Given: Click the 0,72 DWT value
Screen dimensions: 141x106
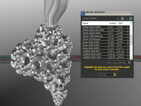Looking at the screenshot, I should click(120, 30).
